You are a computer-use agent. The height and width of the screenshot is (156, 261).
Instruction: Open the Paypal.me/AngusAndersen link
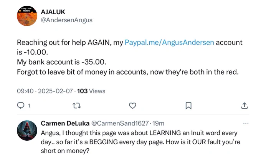coord(169,43)
